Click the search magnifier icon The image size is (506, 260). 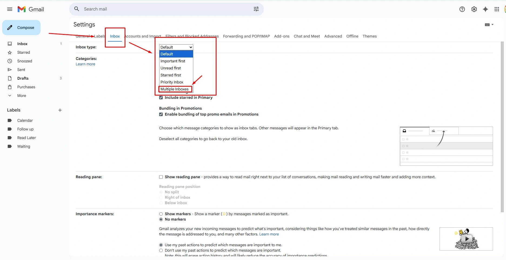tap(77, 9)
